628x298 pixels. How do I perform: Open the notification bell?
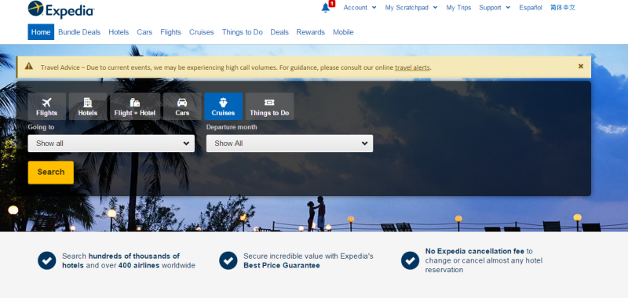coord(326,8)
